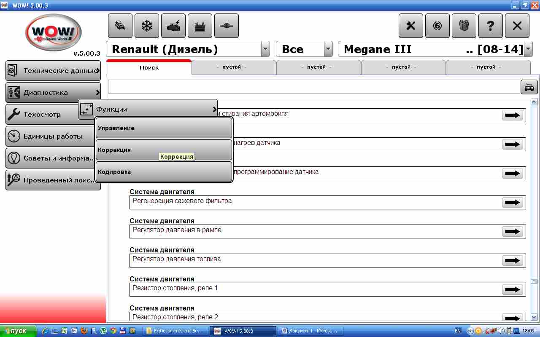
Task: Click the gift box toolbar icon
Action: pyautogui.click(x=464, y=26)
